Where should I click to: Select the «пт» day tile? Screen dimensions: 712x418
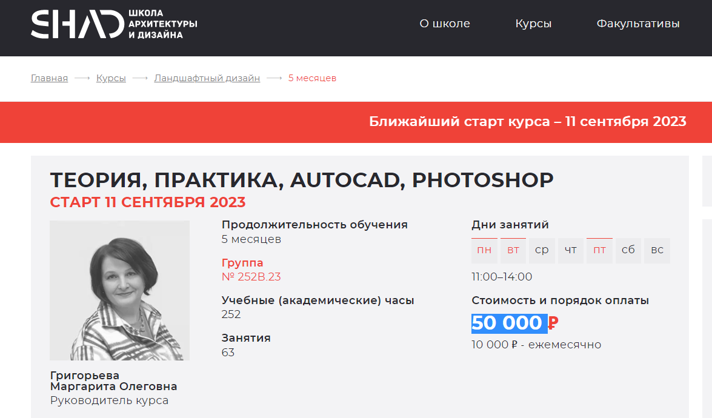tap(599, 250)
